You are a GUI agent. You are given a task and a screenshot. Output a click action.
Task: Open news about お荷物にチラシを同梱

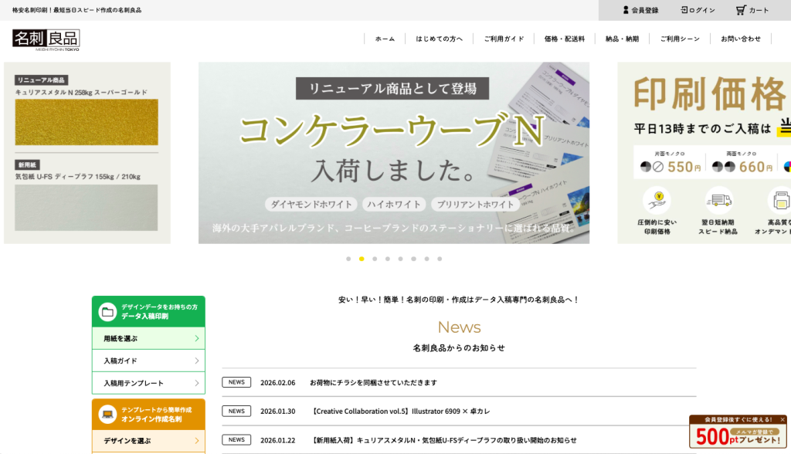373,382
